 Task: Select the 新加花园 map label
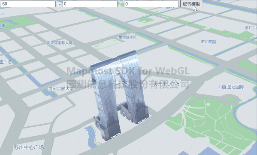pyautogui.click(x=209, y=42)
